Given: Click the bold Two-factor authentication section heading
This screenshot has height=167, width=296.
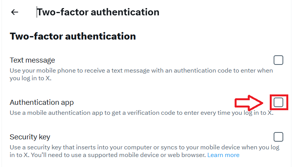Looking at the screenshot, I should click(73, 36).
